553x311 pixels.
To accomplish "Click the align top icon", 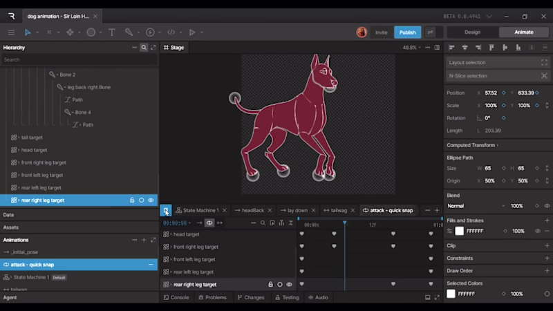I will tap(491, 47).
